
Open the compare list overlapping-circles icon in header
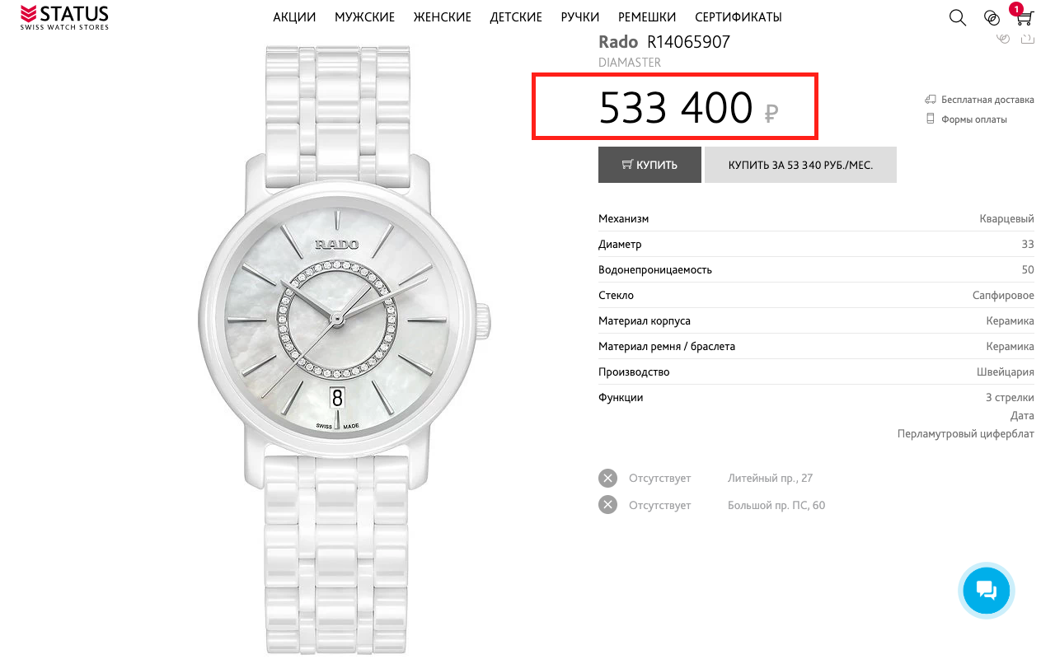click(992, 17)
